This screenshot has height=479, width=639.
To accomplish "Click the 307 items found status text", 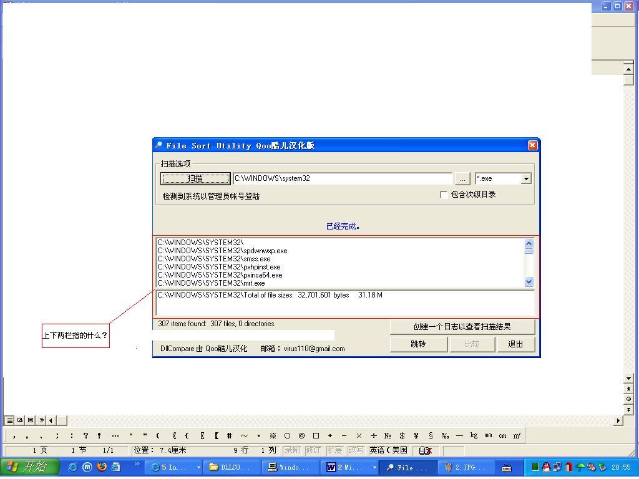I will [x=217, y=324].
